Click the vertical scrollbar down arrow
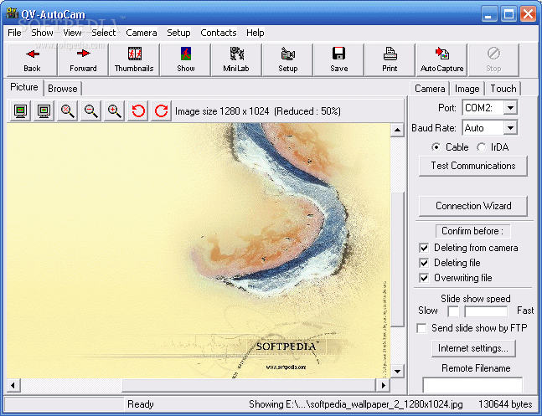This screenshot has height=416, width=542. [397, 372]
